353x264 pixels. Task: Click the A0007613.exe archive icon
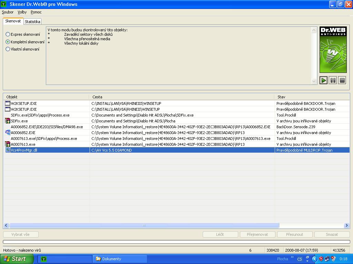coord(8,144)
